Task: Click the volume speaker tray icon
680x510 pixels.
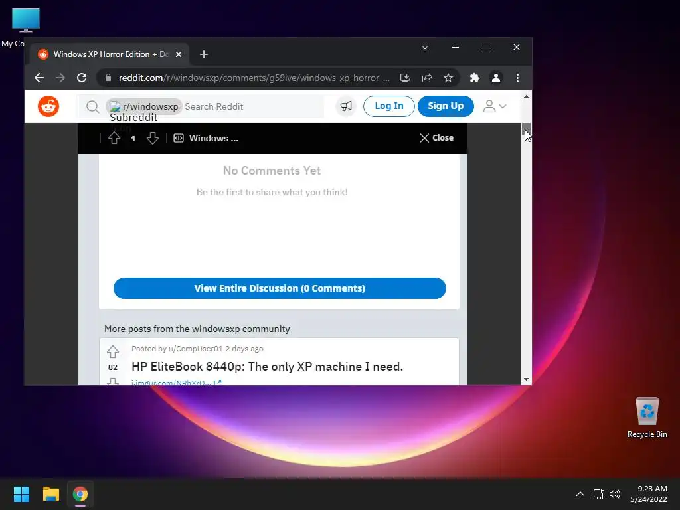Action: pyautogui.click(x=615, y=494)
